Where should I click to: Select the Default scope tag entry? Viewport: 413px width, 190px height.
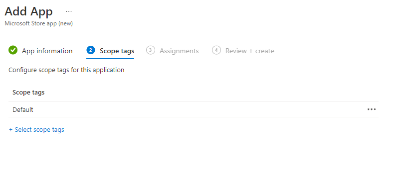(23, 109)
